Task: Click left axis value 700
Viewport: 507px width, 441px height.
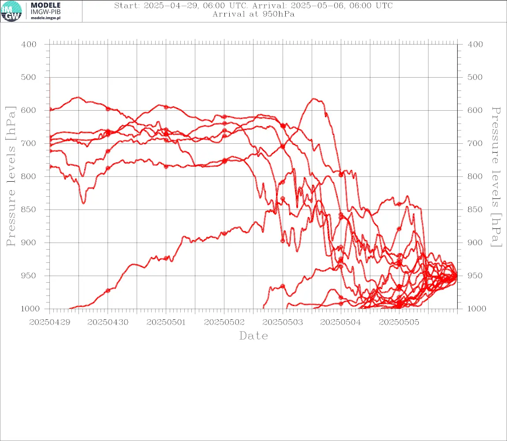Action: [x=29, y=143]
